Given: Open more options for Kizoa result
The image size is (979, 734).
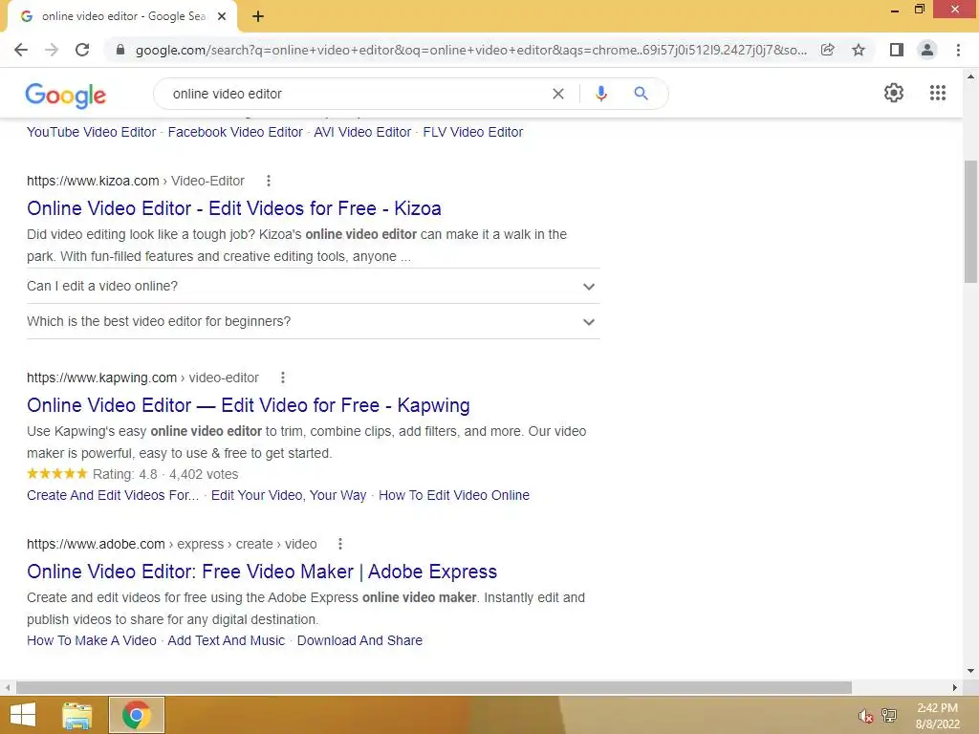Looking at the screenshot, I should [269, 181].
